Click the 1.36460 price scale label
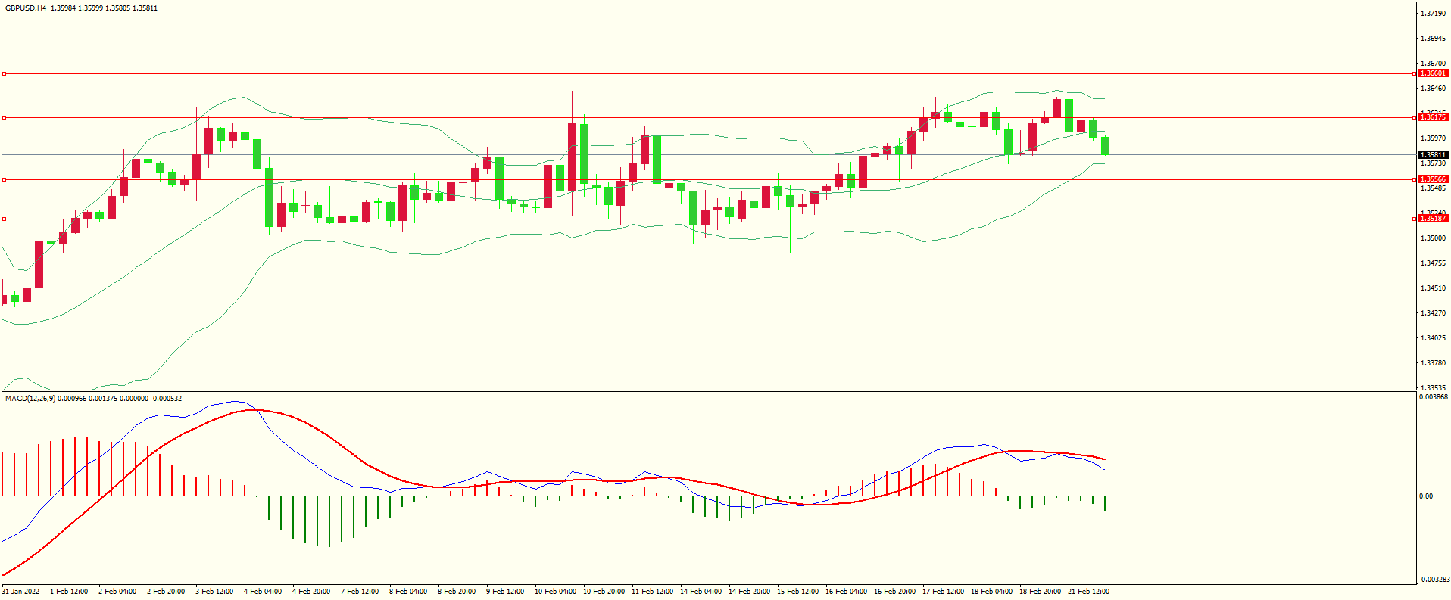The image size is (1451, 600). click(x=1433, y=89)
